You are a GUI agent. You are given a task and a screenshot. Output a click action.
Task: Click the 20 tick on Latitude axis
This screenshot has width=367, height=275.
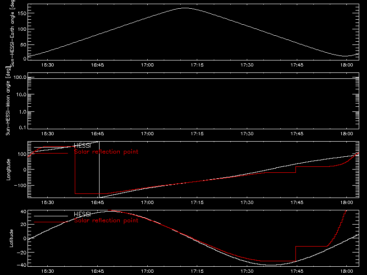pos(23,225)
